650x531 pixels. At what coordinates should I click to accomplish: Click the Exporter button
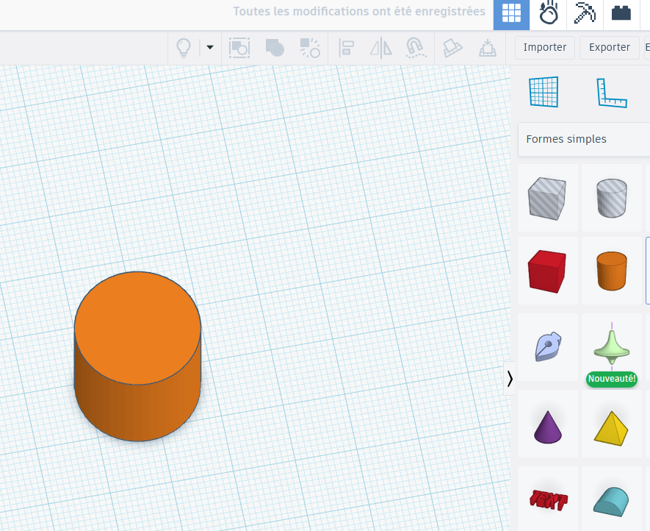[x=610, y=47]
